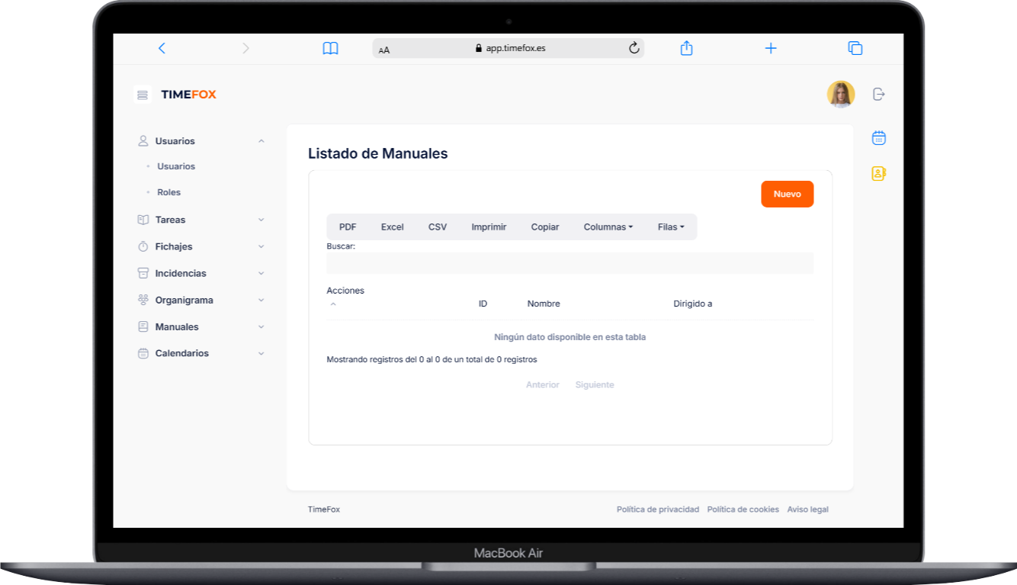Viewport: 1017px width, 585px height.
Task: Click the yellow contact card icon
Action: click(878, 174)
